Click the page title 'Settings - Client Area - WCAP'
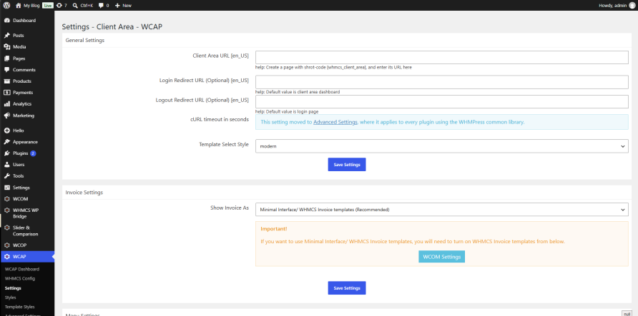 [113, 27]
